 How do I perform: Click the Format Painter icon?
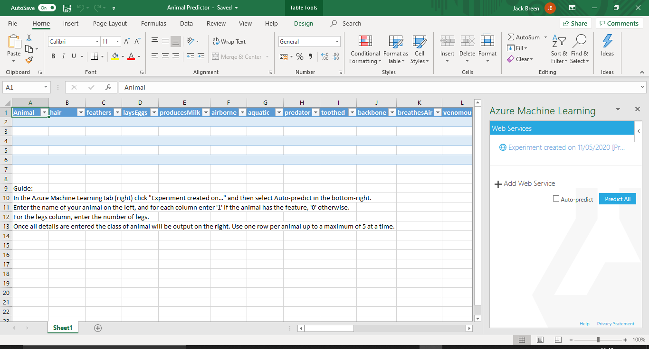29,59
